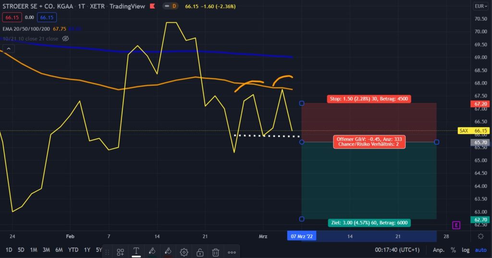Toggle the auto scale button
Viewport: 492px width, 258px height.
(480, 250)
